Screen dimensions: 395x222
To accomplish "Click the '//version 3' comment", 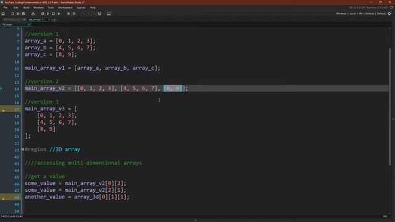I will point(41,102).
